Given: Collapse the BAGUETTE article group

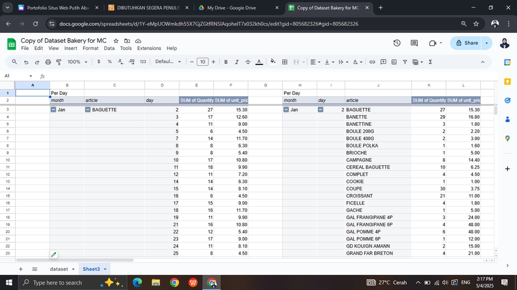Looking at the screenshot, I should pos(88,110).
